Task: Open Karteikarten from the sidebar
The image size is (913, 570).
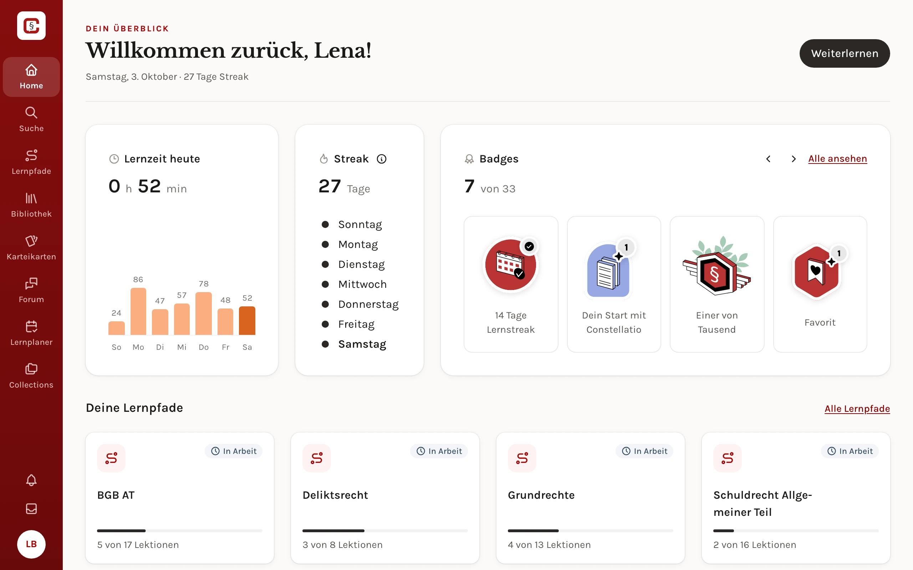Action: (31, 248)
